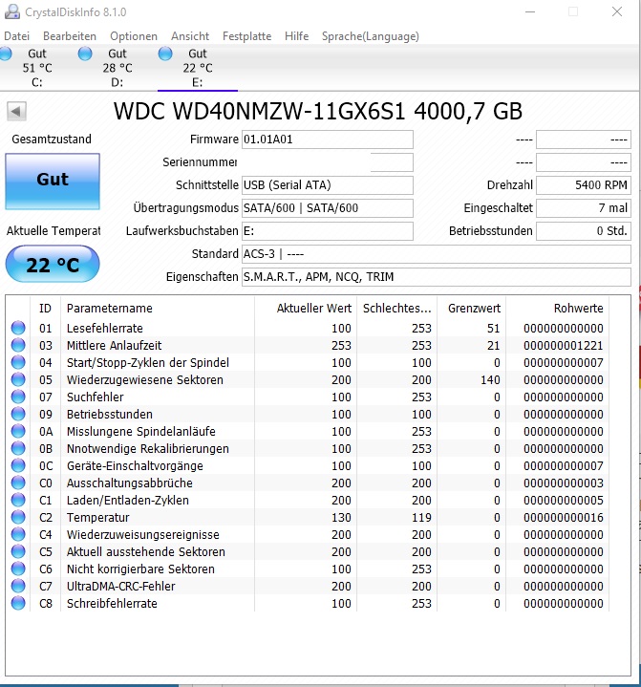Click the Rohwerte column header
The width and height of the screenshot is (641, 687).
[x=557, y=308]
